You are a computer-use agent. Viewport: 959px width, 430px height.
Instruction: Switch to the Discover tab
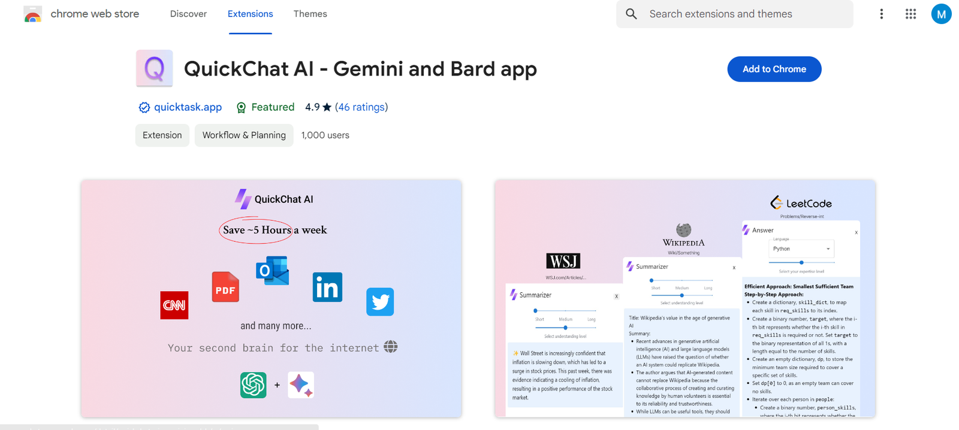point(188,14)
